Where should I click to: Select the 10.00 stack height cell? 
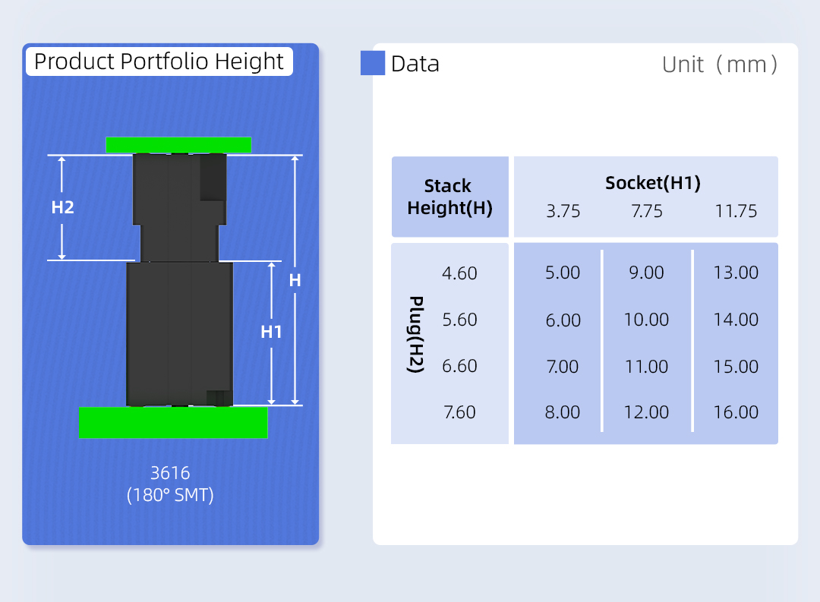pos(646,320)
